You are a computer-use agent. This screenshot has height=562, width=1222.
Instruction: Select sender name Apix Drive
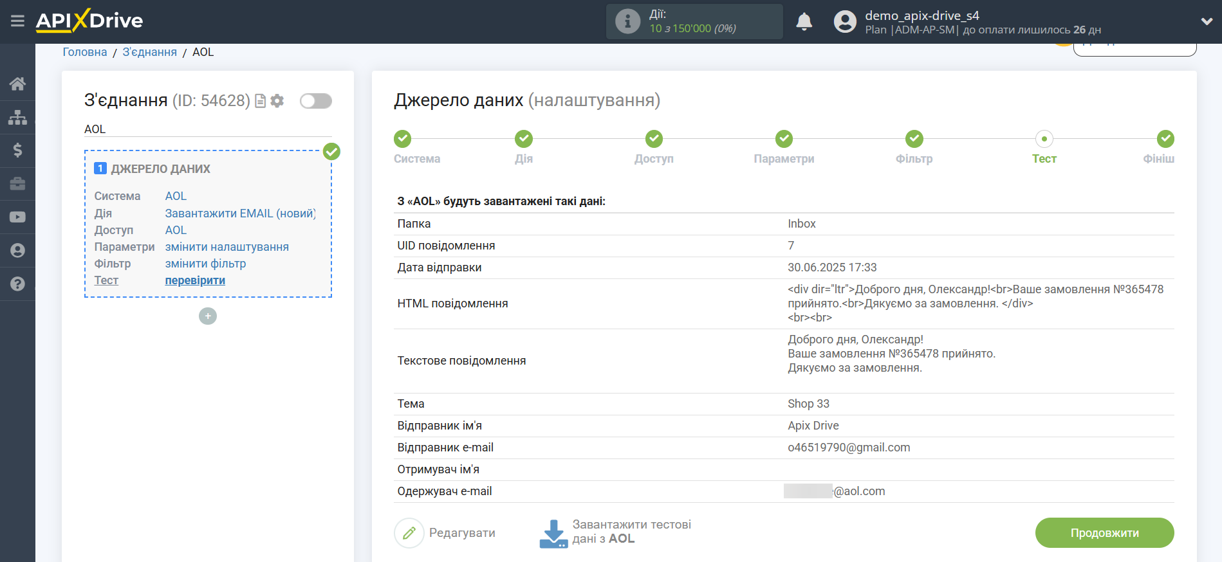tap(813, 426)
